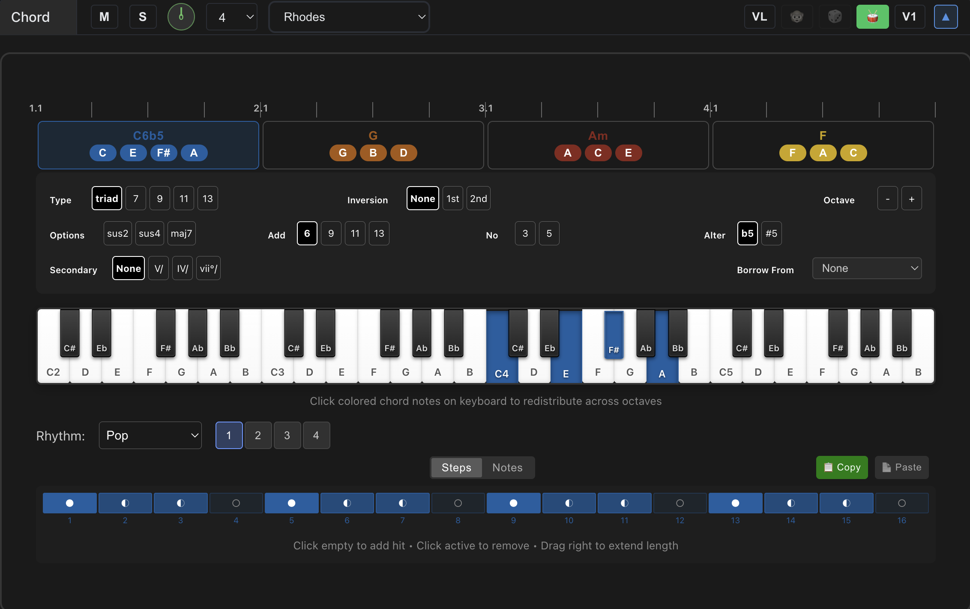Copy the rhythm with the Copy button
Viewport: 970px width, 609px height.
tap(842, 467)
